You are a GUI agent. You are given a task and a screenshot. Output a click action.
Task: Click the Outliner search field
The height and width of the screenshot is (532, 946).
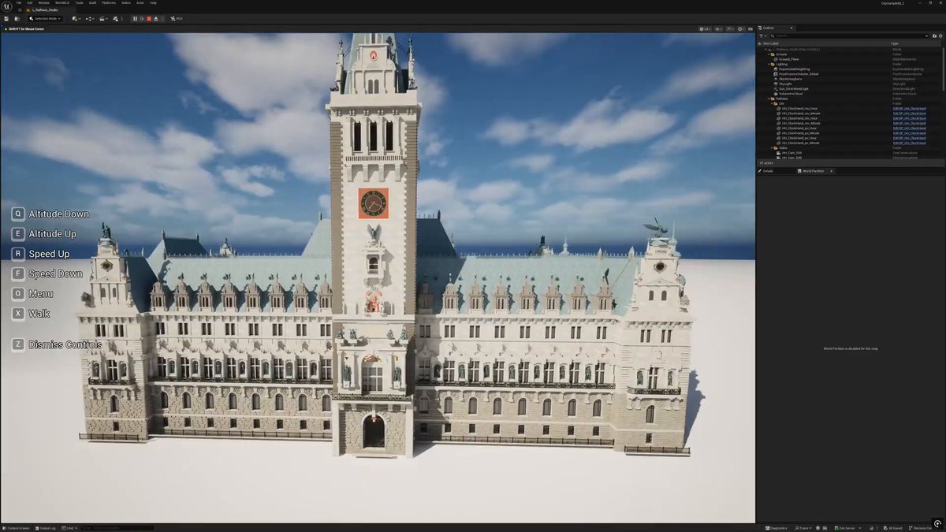(851, 35)
